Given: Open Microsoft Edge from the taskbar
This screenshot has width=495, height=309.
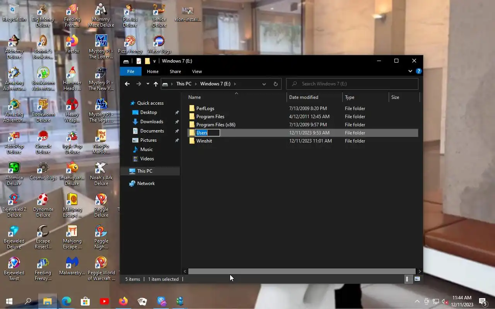Looking at the screenshot, I should tap(67, 301).
